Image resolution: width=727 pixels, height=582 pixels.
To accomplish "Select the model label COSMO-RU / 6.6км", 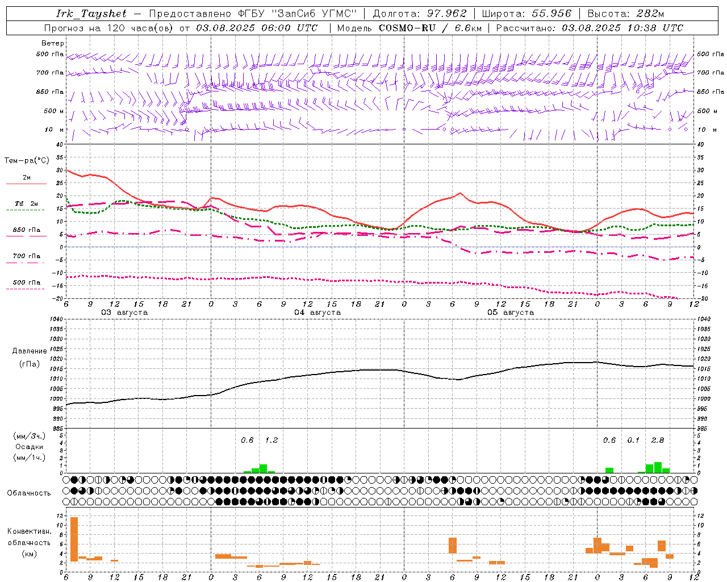I will [431, 28].
